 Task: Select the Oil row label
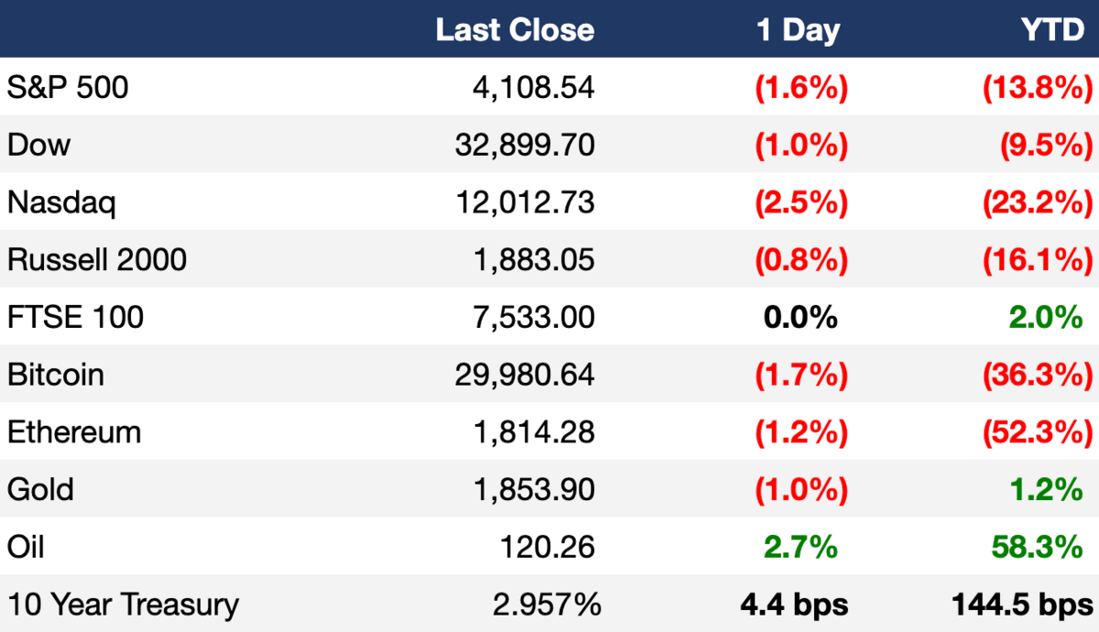coord(26,548)
